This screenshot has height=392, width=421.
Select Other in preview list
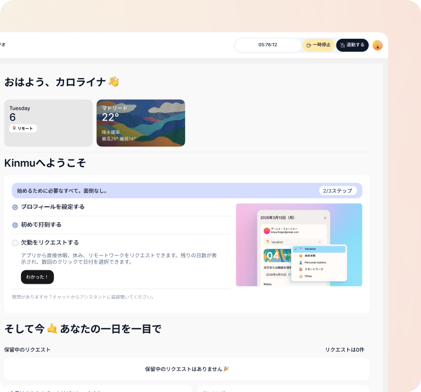point(319,276)
